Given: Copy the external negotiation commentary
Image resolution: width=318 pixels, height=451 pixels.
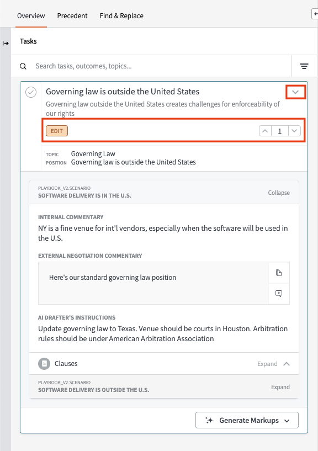Looking at the screenshot, I should (x=279, y=273).
